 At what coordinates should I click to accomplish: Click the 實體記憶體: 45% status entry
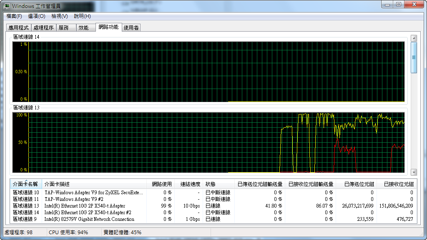tap(122, 233)
